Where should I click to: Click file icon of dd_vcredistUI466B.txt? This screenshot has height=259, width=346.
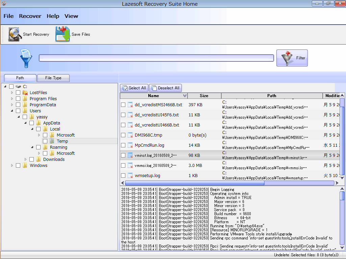coord(130,125)
